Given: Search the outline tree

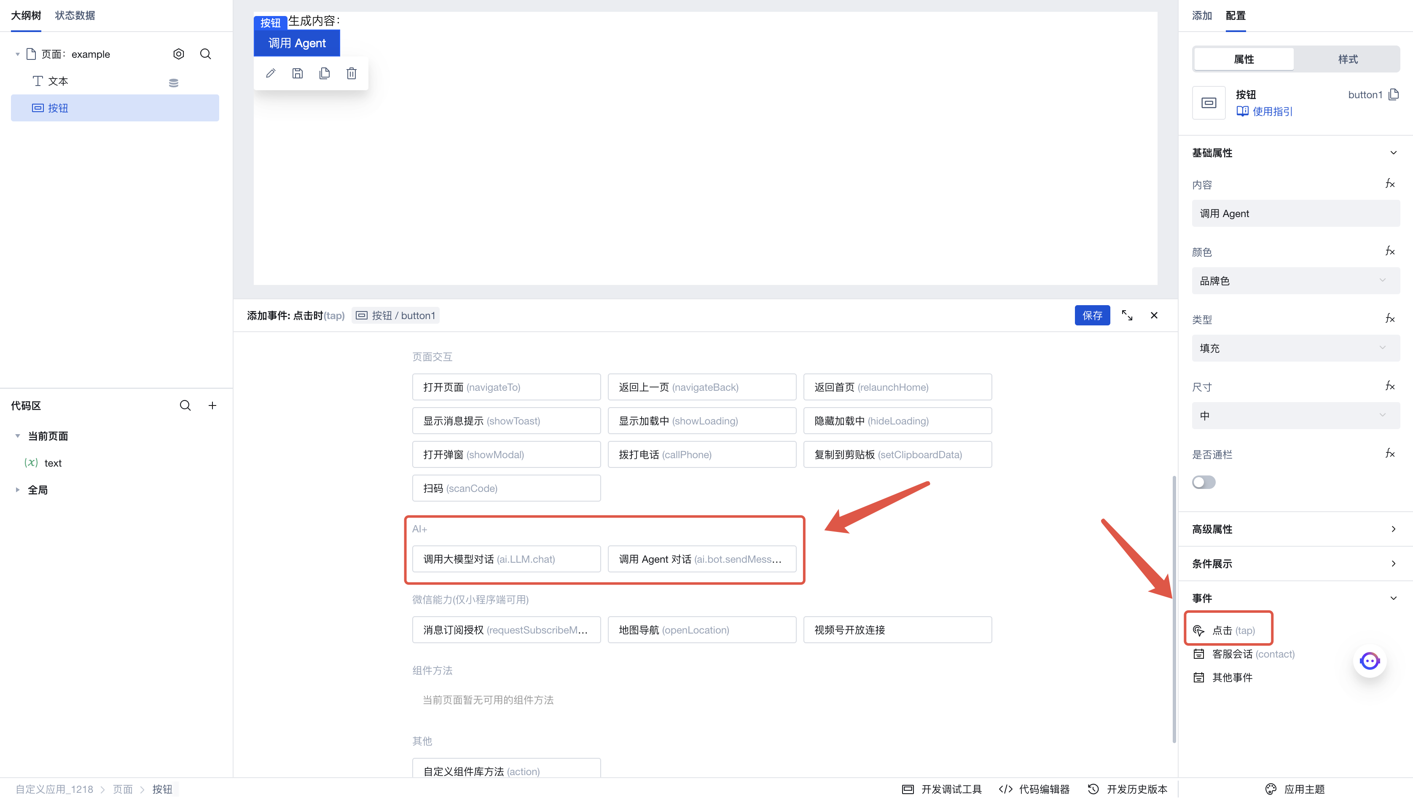Looking at the screenshot, I should 205,54.
